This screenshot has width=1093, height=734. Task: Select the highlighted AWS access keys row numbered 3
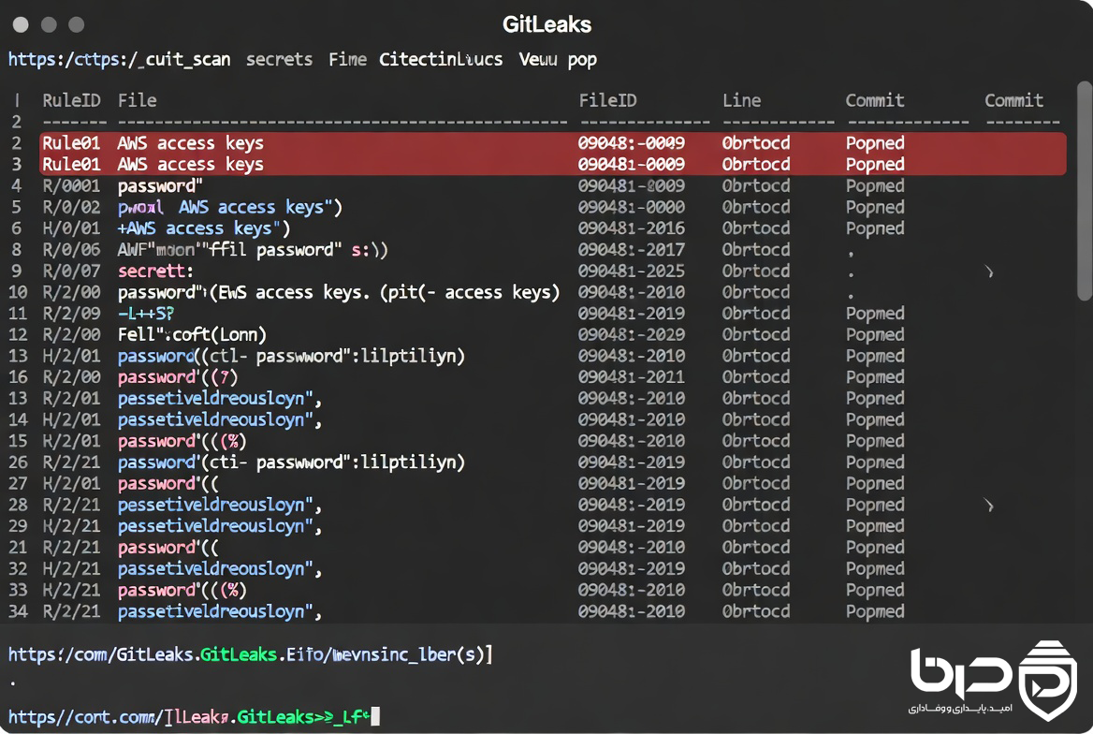[x=553, y=165]
